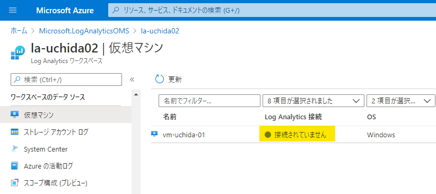This screenshot has height=194, width=436.
Task: Sort by Log Analytics 接続 column header
Action: 293,117
